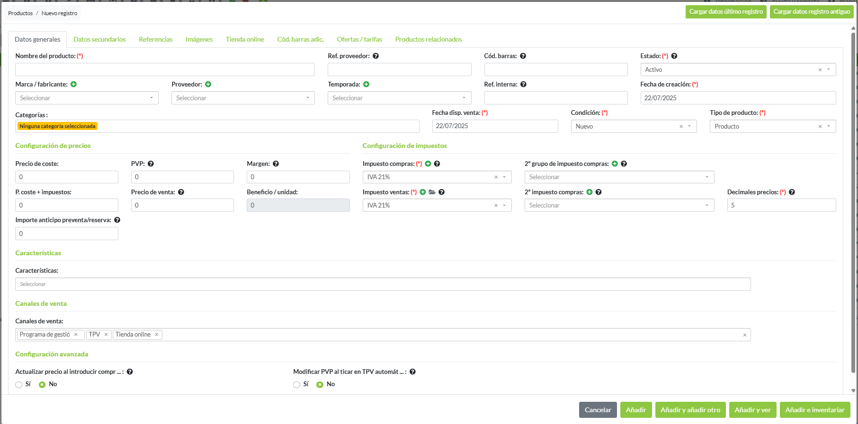Show help for Decimales precios
The height and width of the screenshot is (424, 858).
[x=792, y=192]
